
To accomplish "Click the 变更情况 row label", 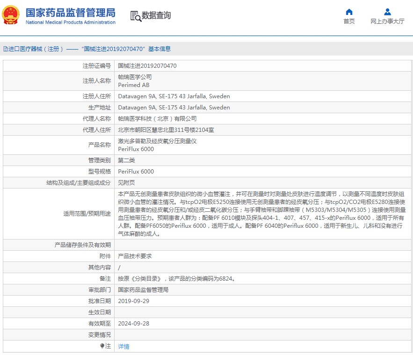I will click(x=100, y=335).
